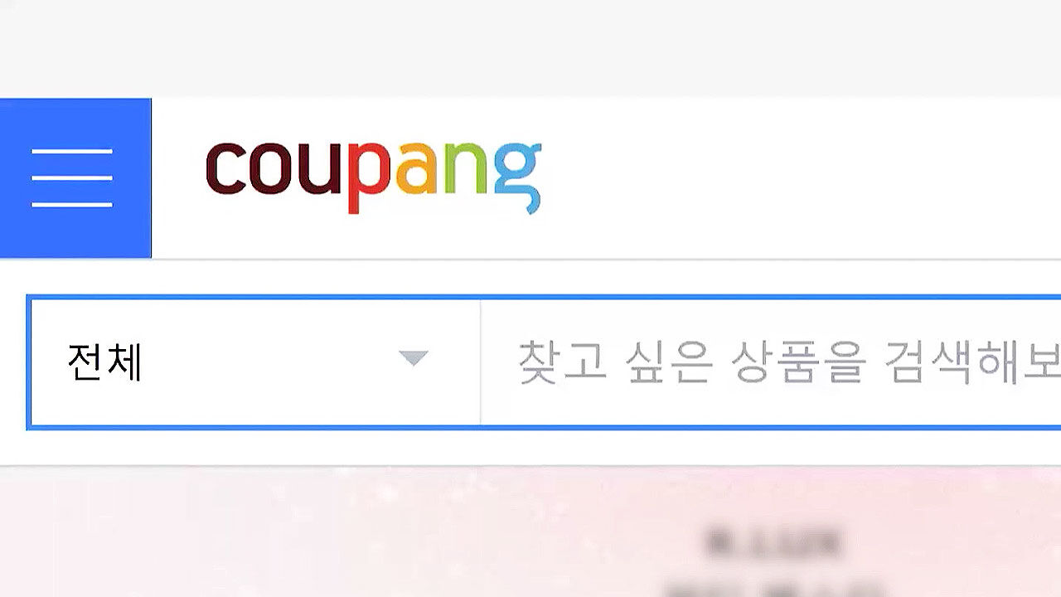Click the blue category menu button

(75, 177)
